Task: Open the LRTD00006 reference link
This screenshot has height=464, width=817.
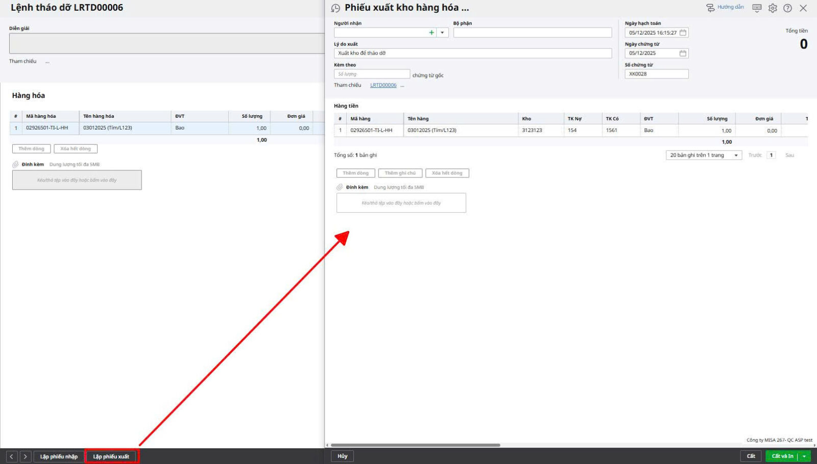Action: 383,85
